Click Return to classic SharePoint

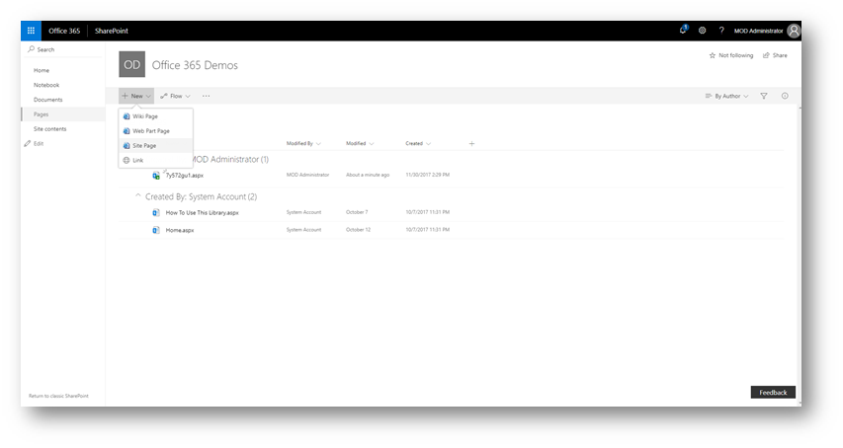point(58,396)
